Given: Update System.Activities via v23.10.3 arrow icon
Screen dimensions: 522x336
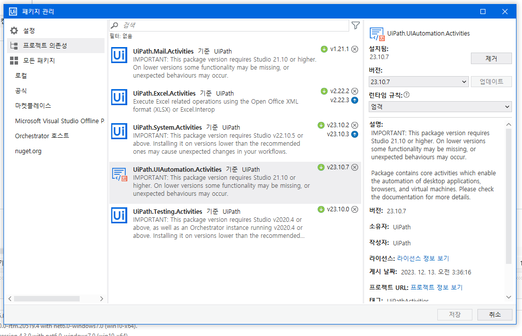Looking at the screenshot, I should [x=355, y=134].
